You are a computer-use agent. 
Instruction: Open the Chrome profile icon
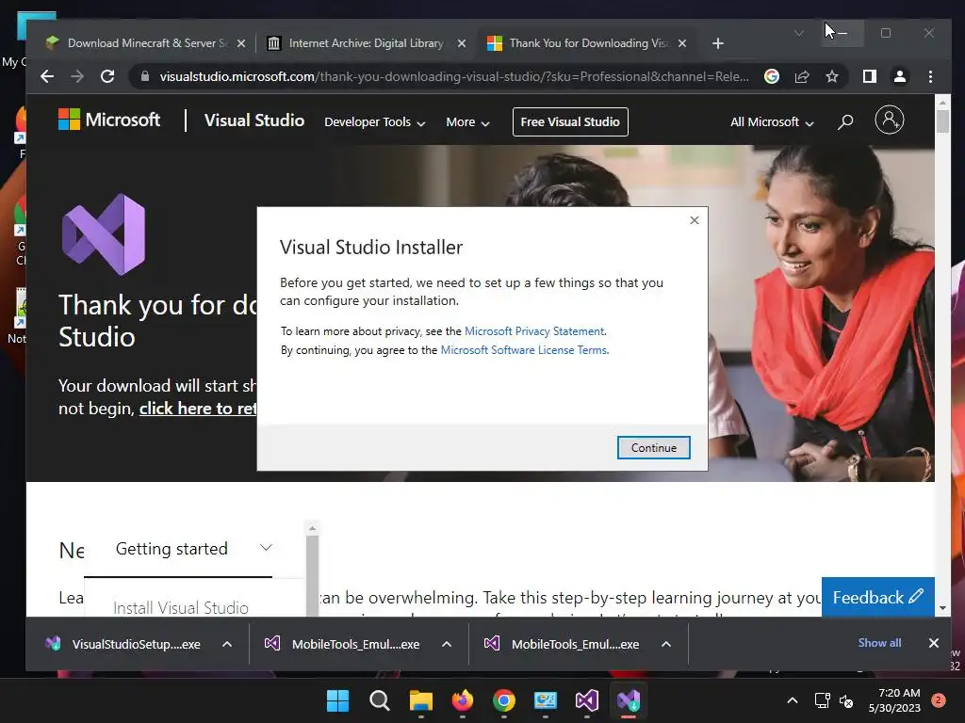click(900, 76)
